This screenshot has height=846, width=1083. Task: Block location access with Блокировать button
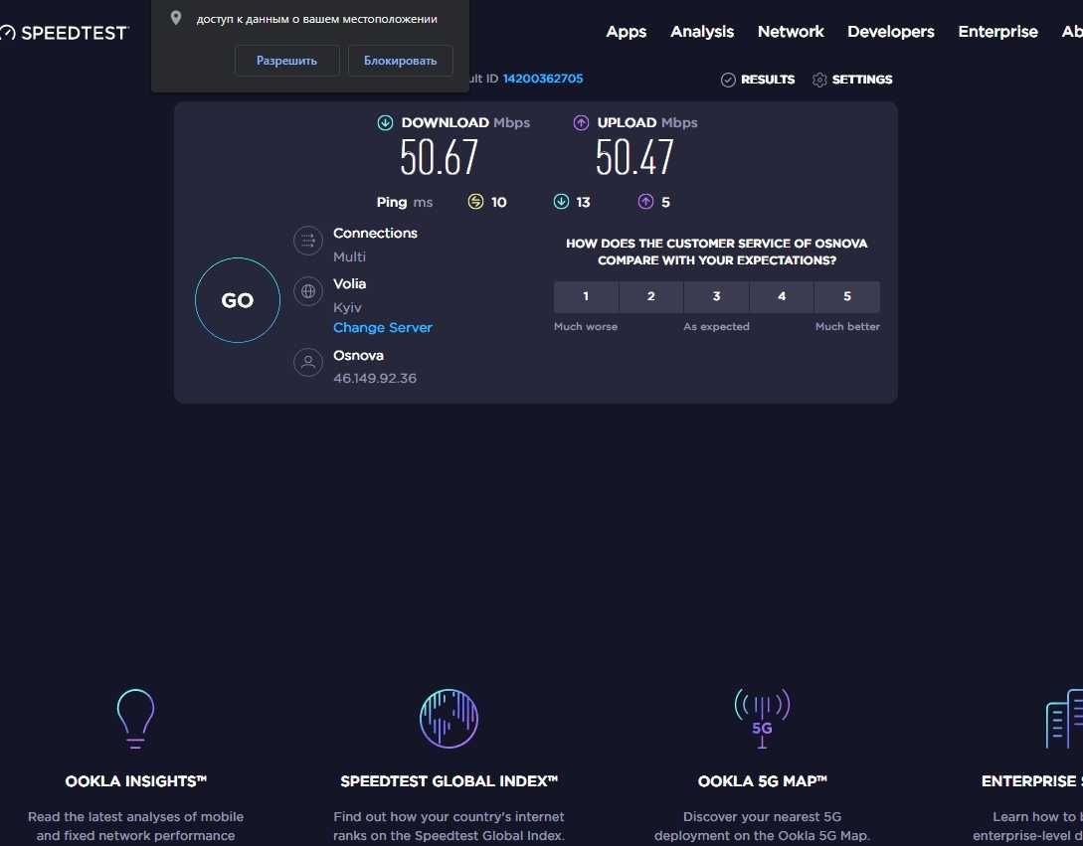[401, 61]
